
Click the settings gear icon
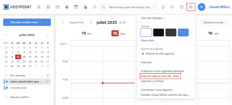191,7
